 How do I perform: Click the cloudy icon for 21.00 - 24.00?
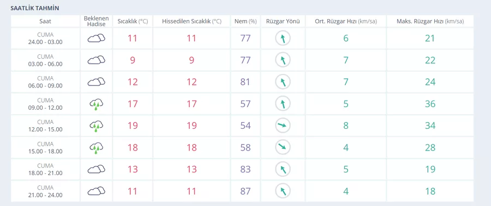96,191
